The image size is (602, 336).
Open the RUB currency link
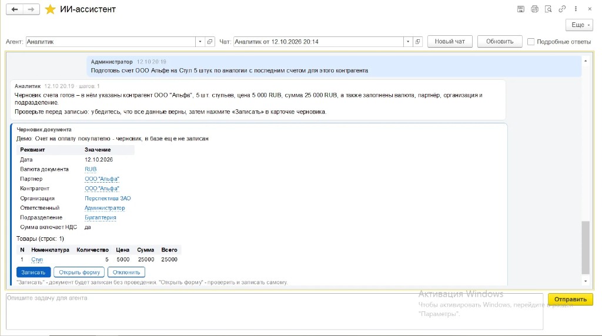coord(91,169)
